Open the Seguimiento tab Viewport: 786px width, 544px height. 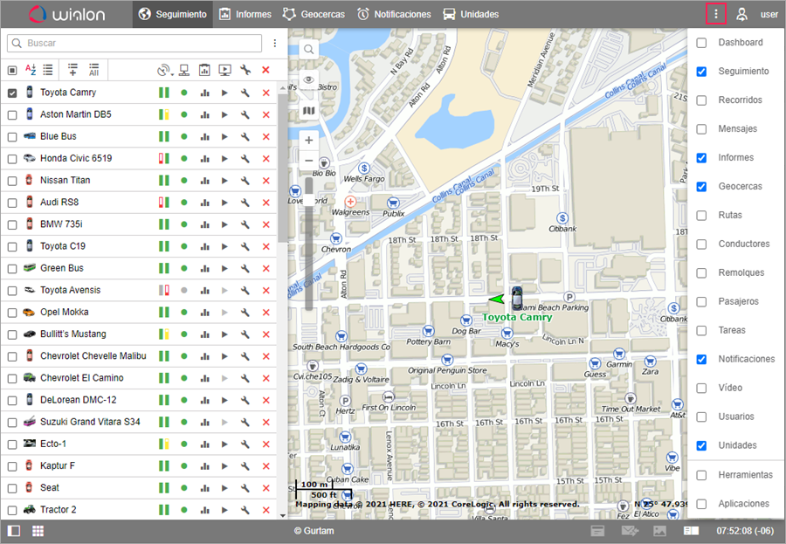click(x=172, y=14)
